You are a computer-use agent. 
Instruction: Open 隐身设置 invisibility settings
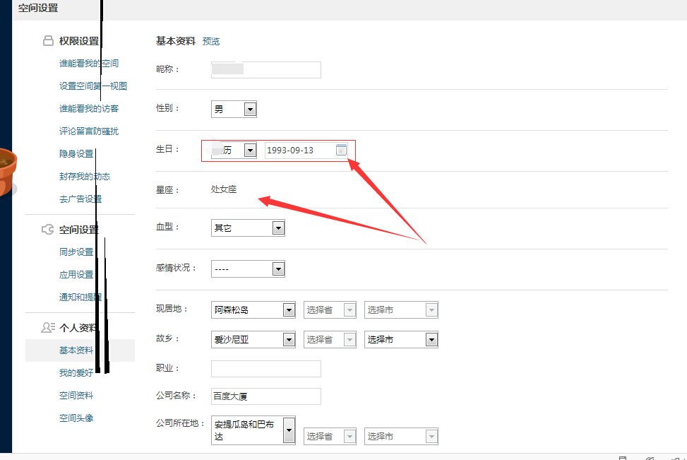(75, 153)
